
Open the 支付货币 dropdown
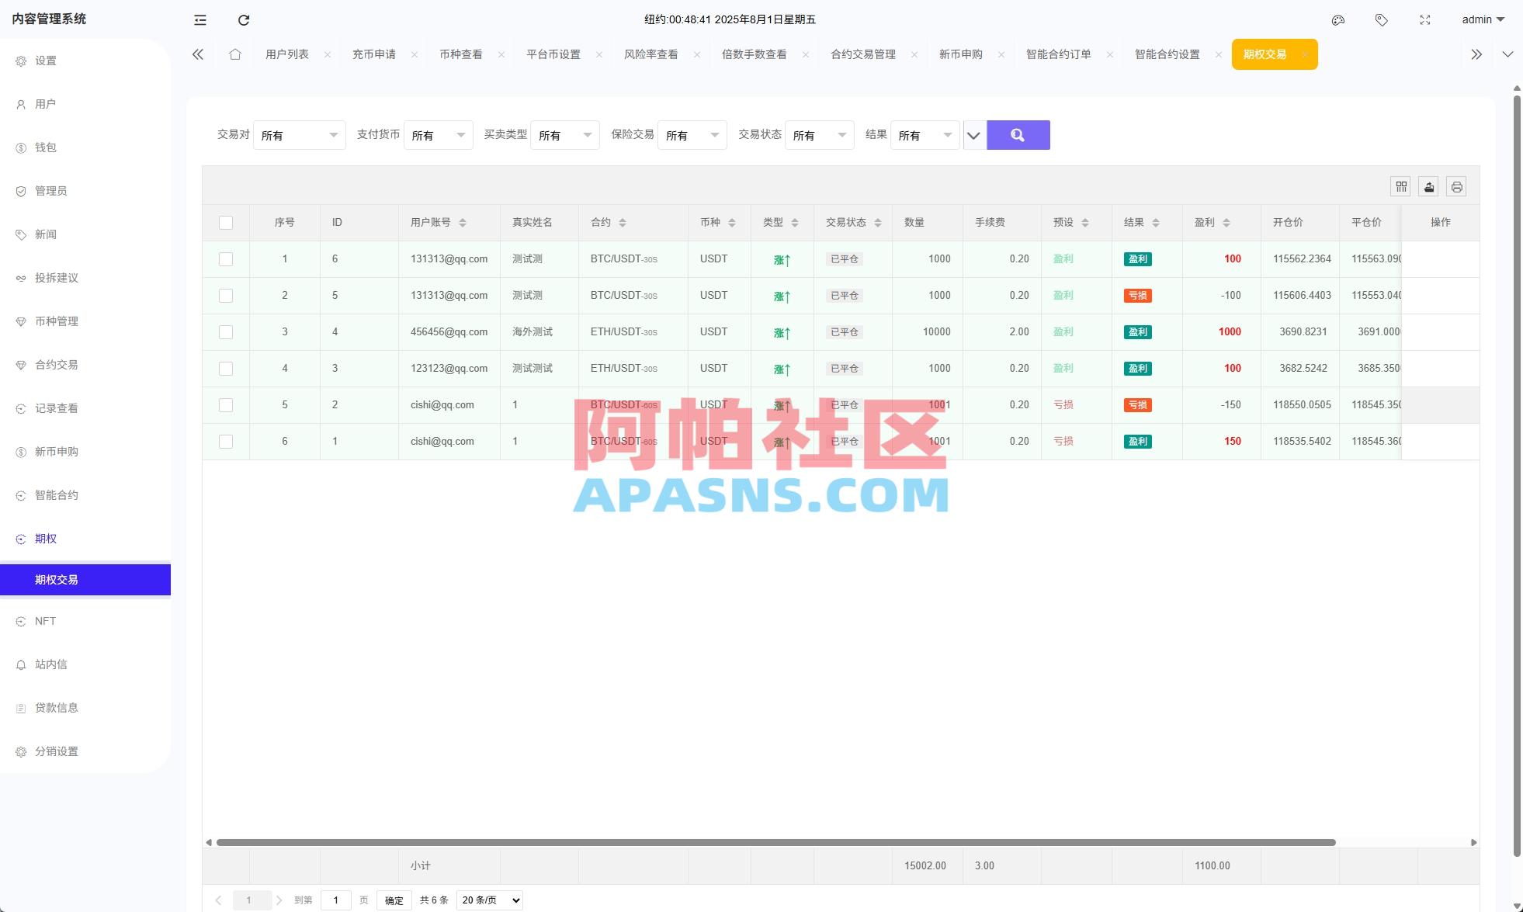(x=439, y=135)
